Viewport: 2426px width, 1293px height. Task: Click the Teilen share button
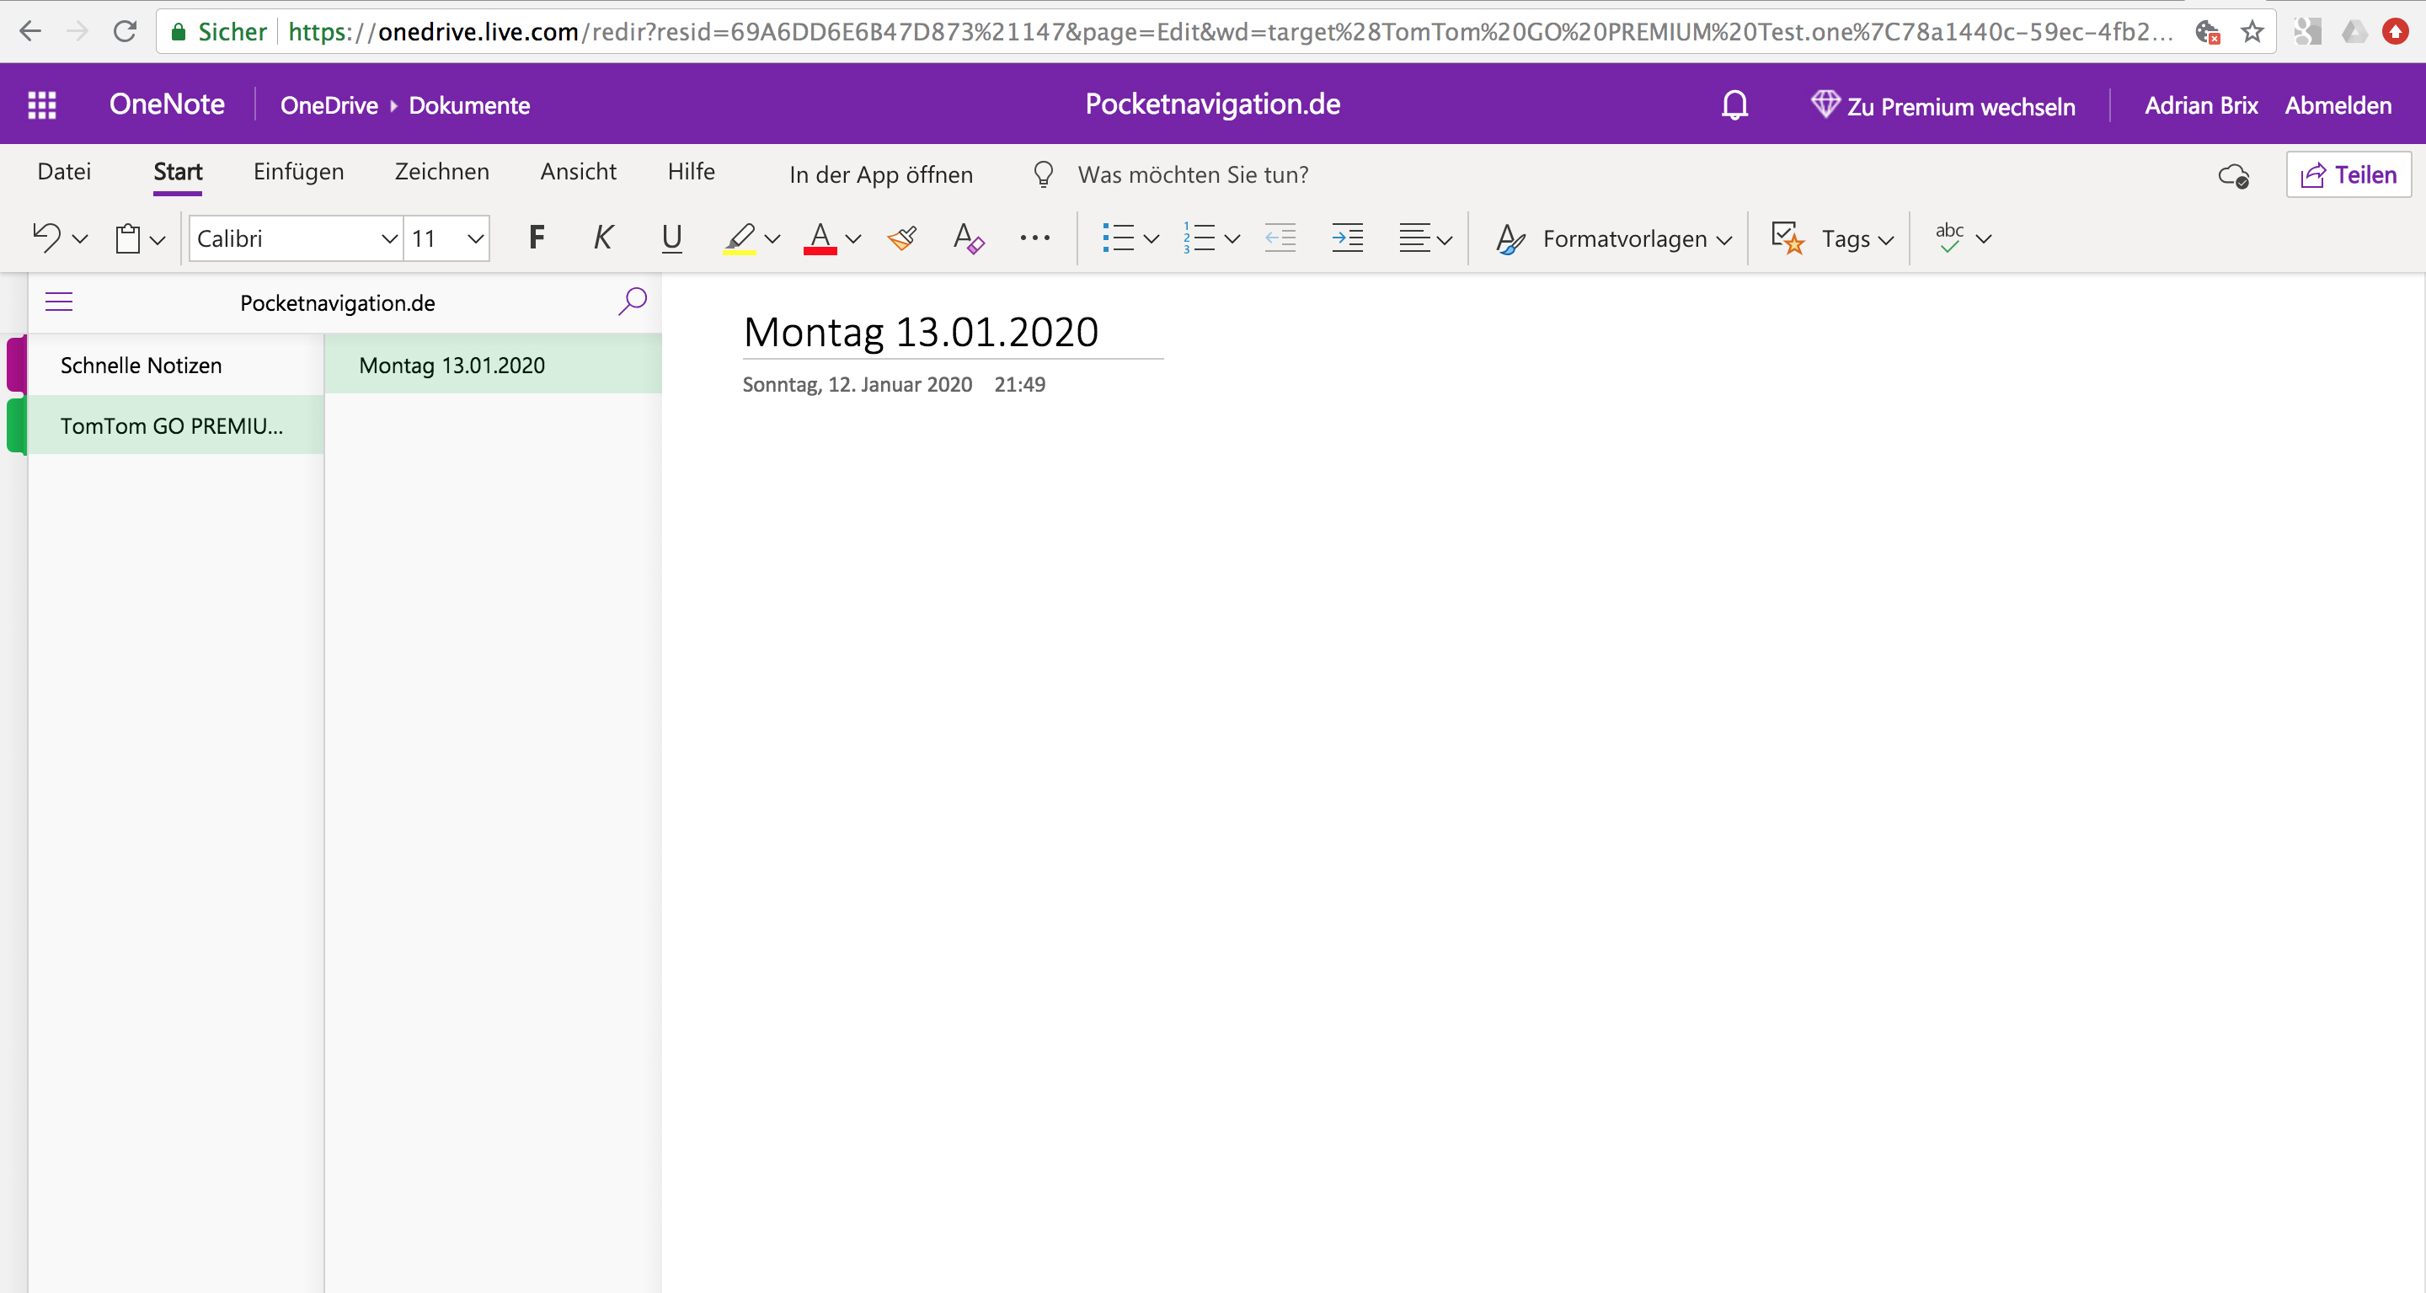pyautogui.click(x=2349, y=174)
